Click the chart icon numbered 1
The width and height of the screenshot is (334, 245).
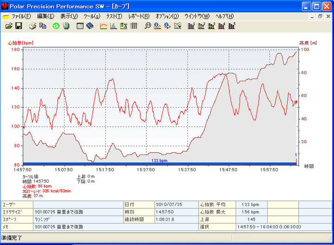pos(191,26)
